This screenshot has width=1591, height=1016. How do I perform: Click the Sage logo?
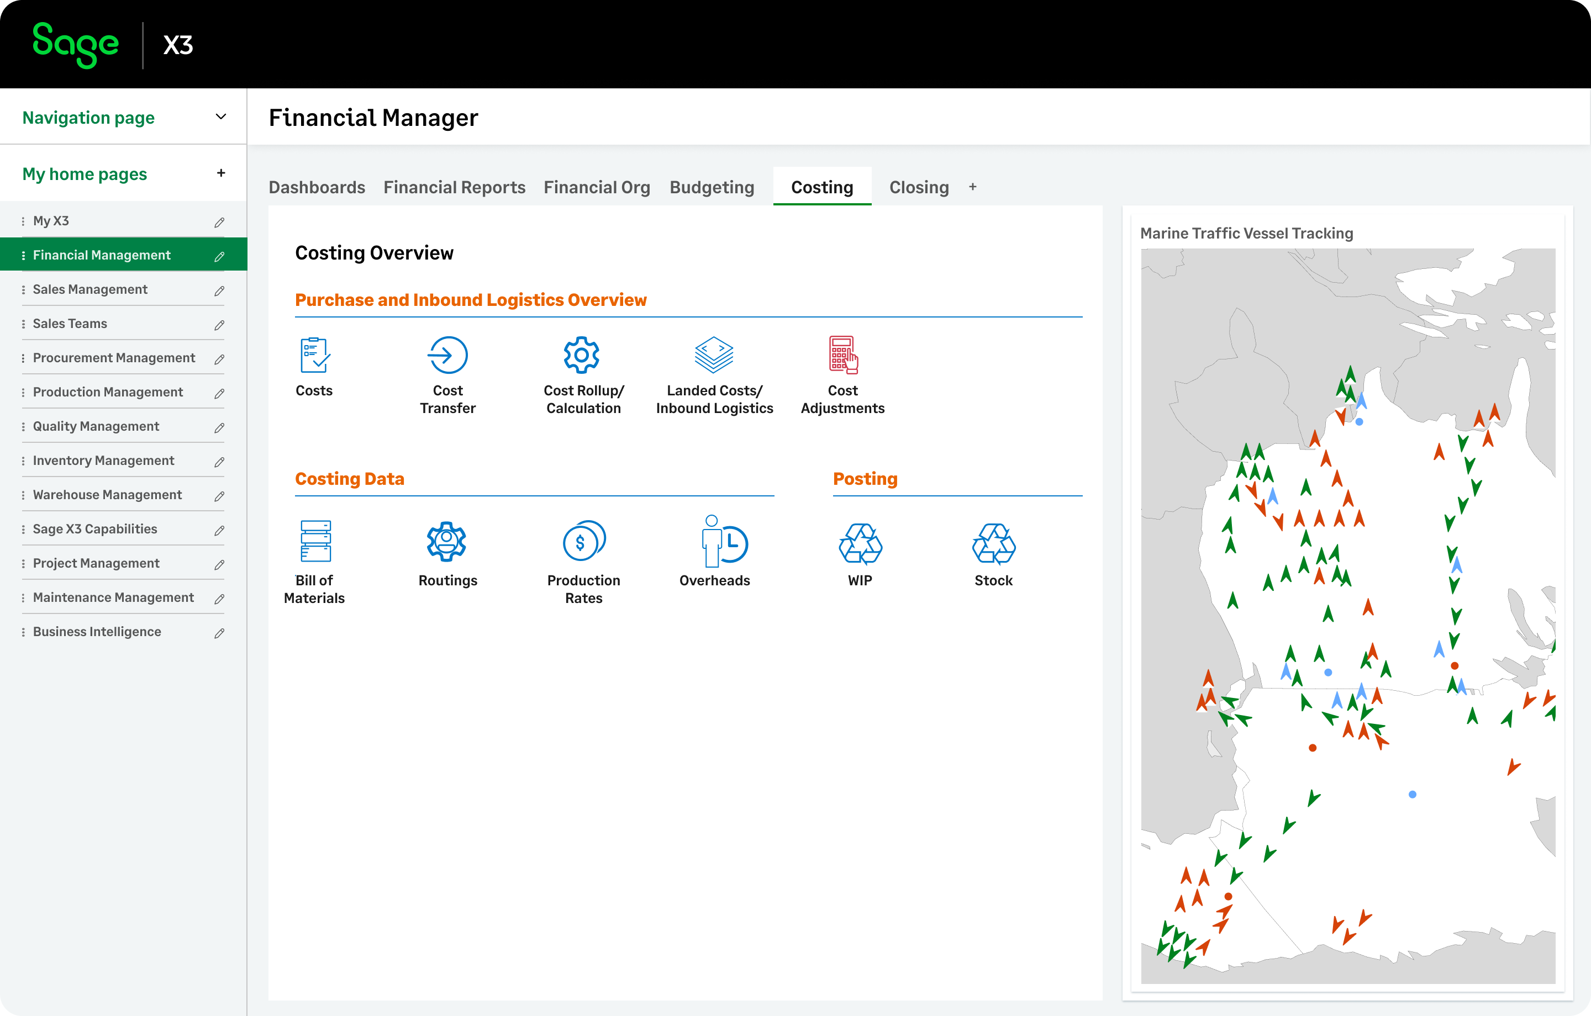[x=75, y=45]
